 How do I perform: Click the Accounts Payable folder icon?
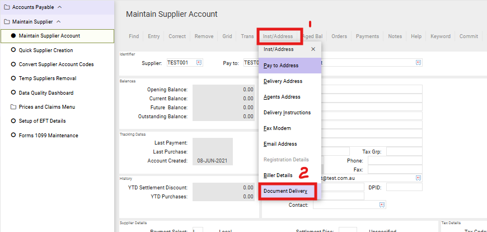tap(7, 7)
